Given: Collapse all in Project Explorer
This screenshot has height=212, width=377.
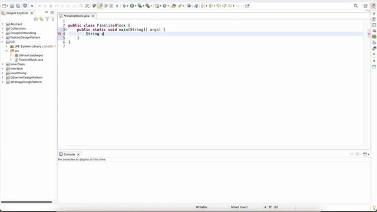Looking at the screenshot, I should point(36,19).
